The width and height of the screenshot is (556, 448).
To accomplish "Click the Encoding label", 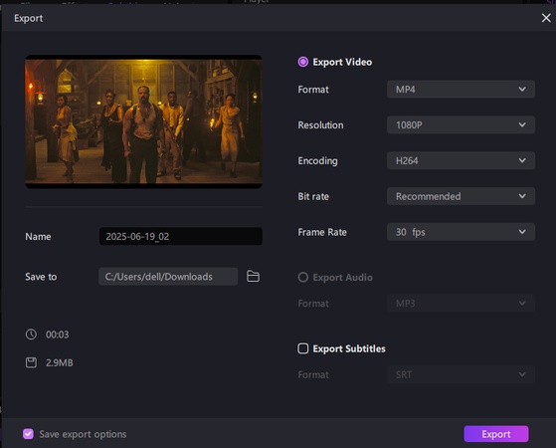I will 317,161.
